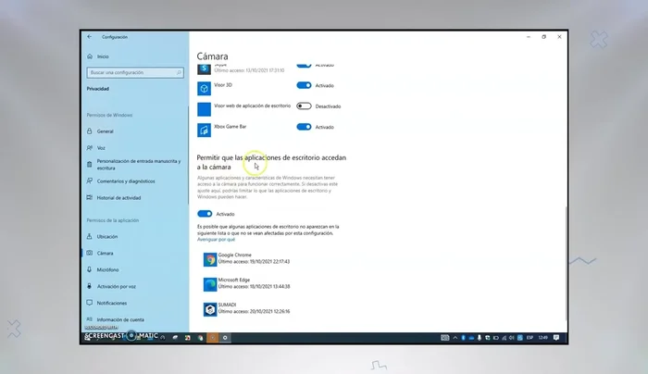
Task: Click the Averiguar por qué link
Action: coord(216,239)
